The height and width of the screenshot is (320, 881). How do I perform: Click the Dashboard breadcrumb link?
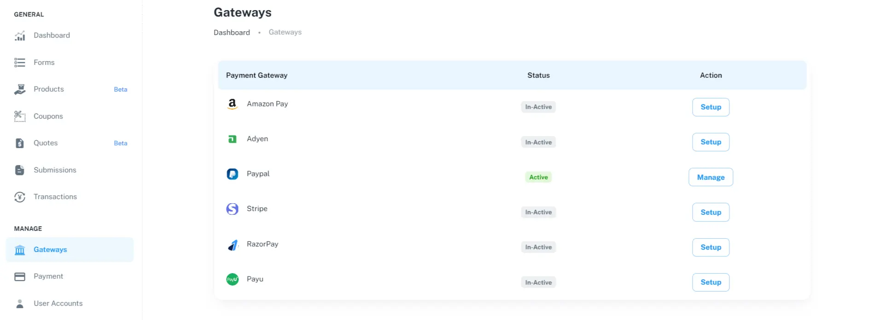point(232,32)
